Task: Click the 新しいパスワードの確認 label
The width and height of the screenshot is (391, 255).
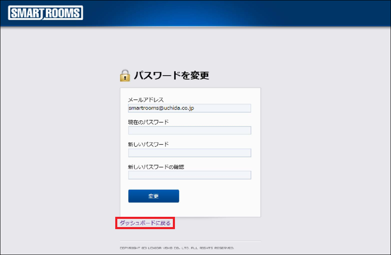Action: pyautogui.click(x=156, y=167)
